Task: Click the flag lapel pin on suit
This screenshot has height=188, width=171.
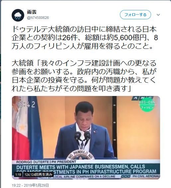Action: coord(95,133)
